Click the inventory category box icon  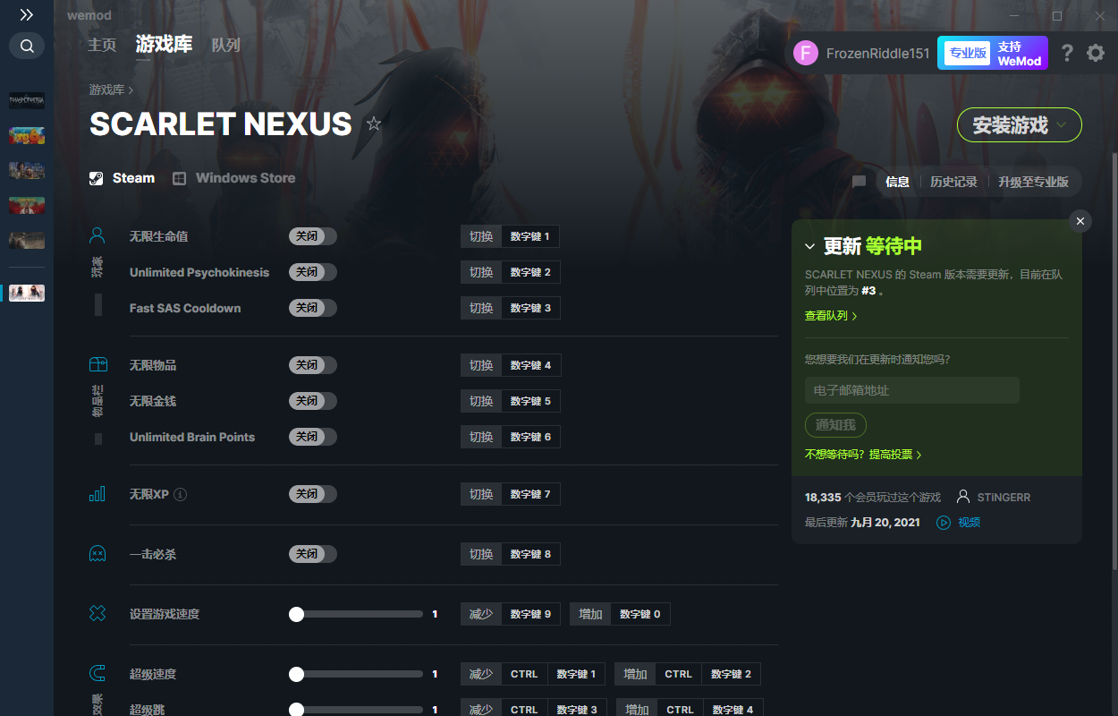coord(97,365)
